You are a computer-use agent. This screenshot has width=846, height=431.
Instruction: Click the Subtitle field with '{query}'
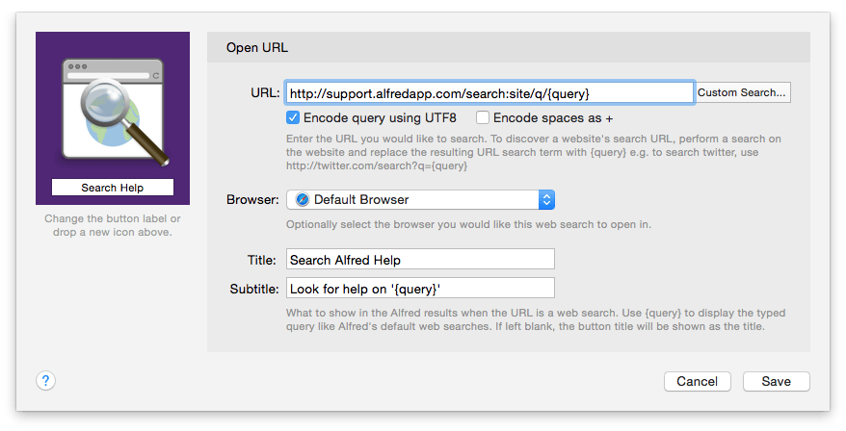420,289
